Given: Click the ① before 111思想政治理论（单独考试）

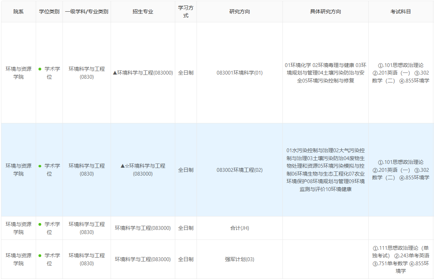Looking at the screenshot, I should tap(375, 248).
